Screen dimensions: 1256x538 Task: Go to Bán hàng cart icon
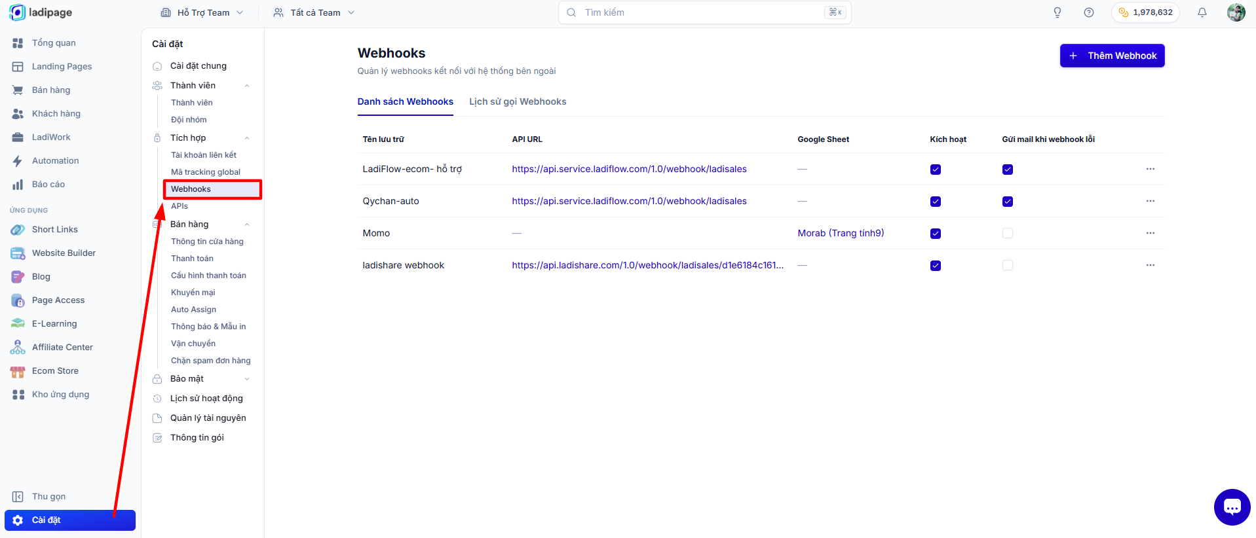pyautogui.click(x=18, y=90)
